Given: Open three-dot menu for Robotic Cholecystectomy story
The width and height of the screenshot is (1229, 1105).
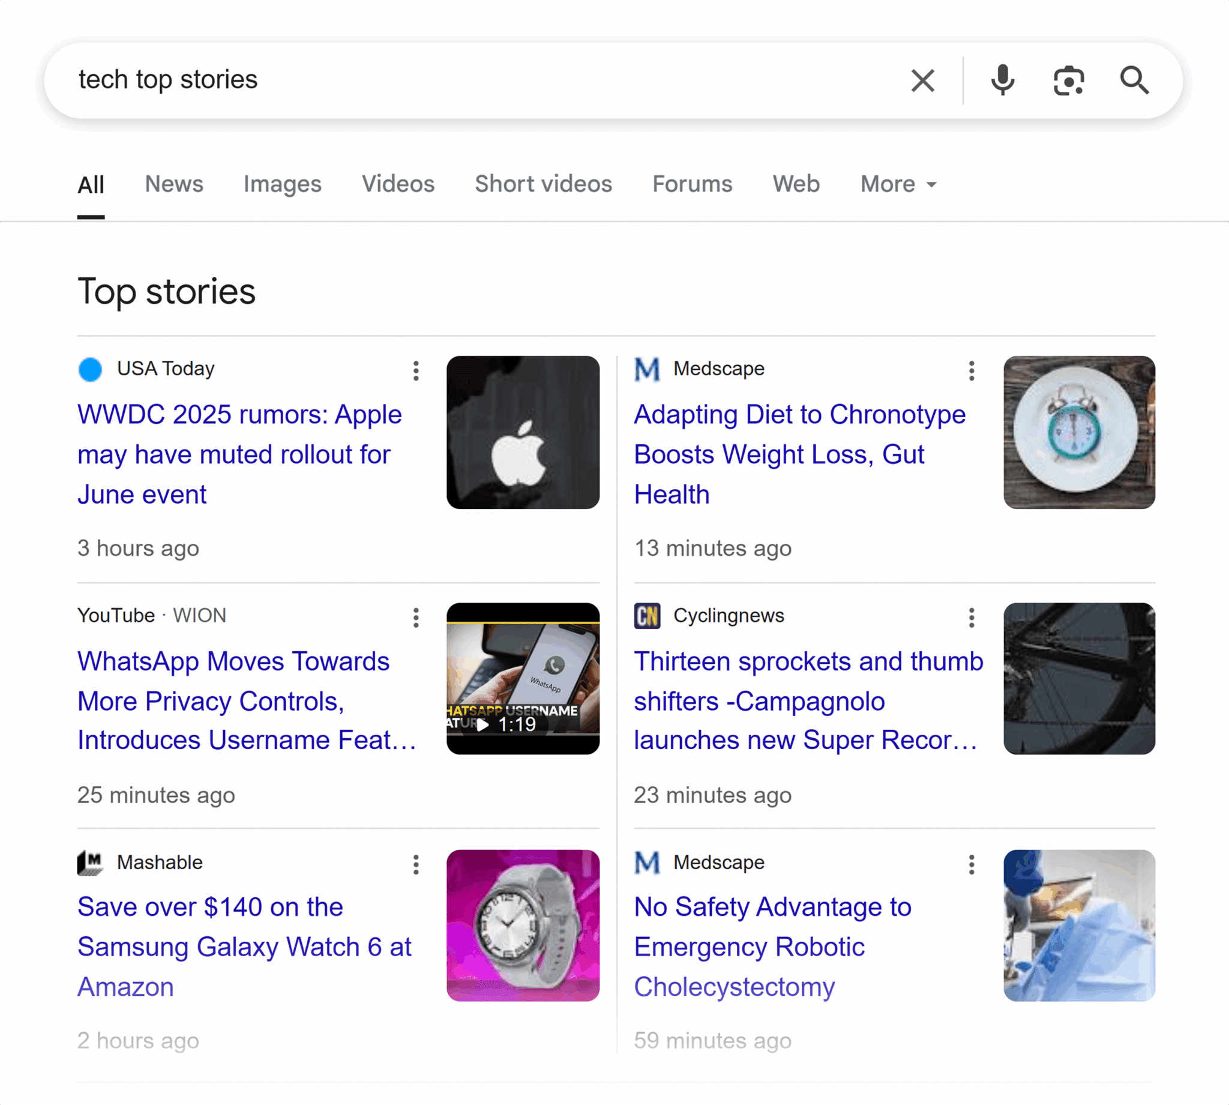Looking at the screenshot, I should click(972, 864).
